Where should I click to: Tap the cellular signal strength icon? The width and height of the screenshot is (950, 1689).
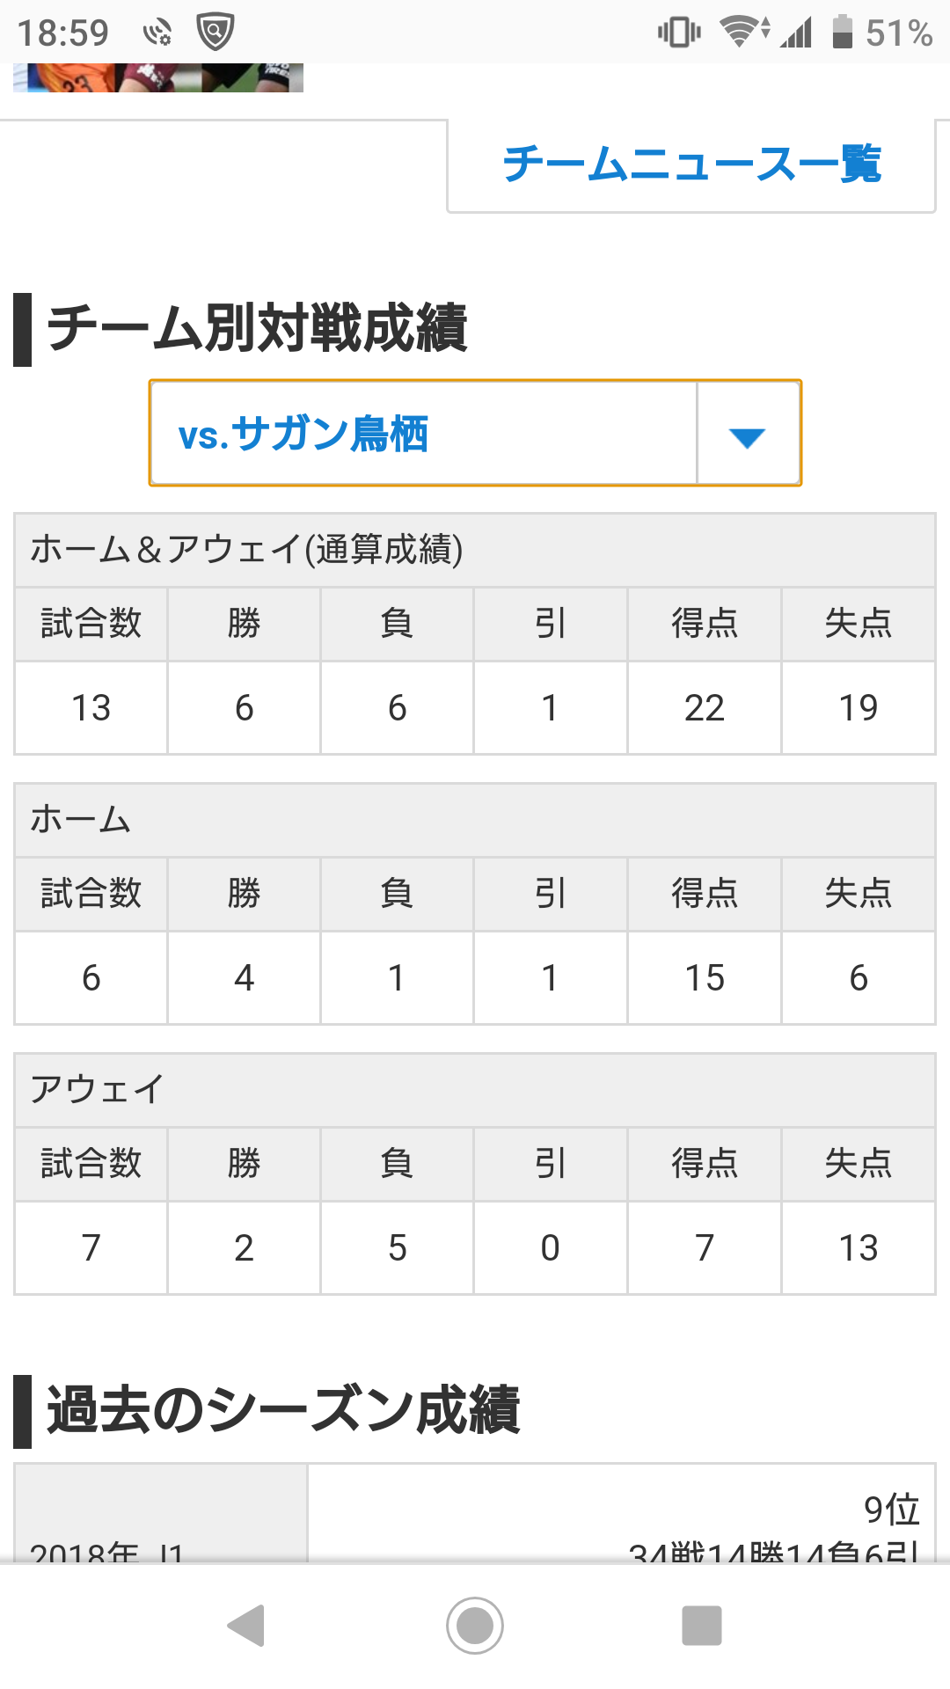tap(796, 33)
